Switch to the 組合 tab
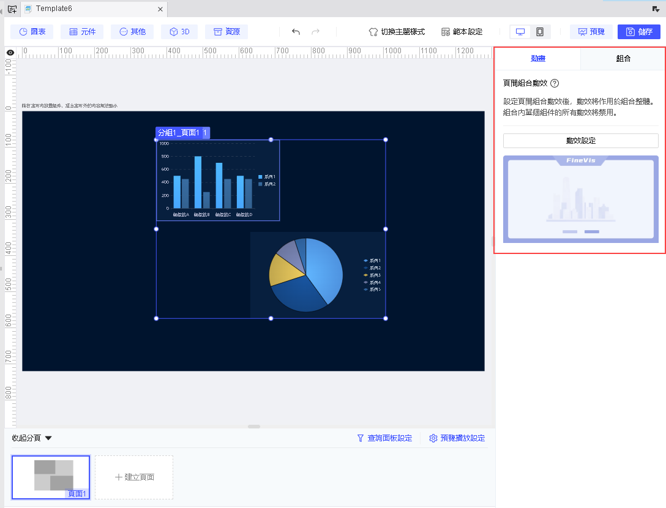 tap(623, 59)
